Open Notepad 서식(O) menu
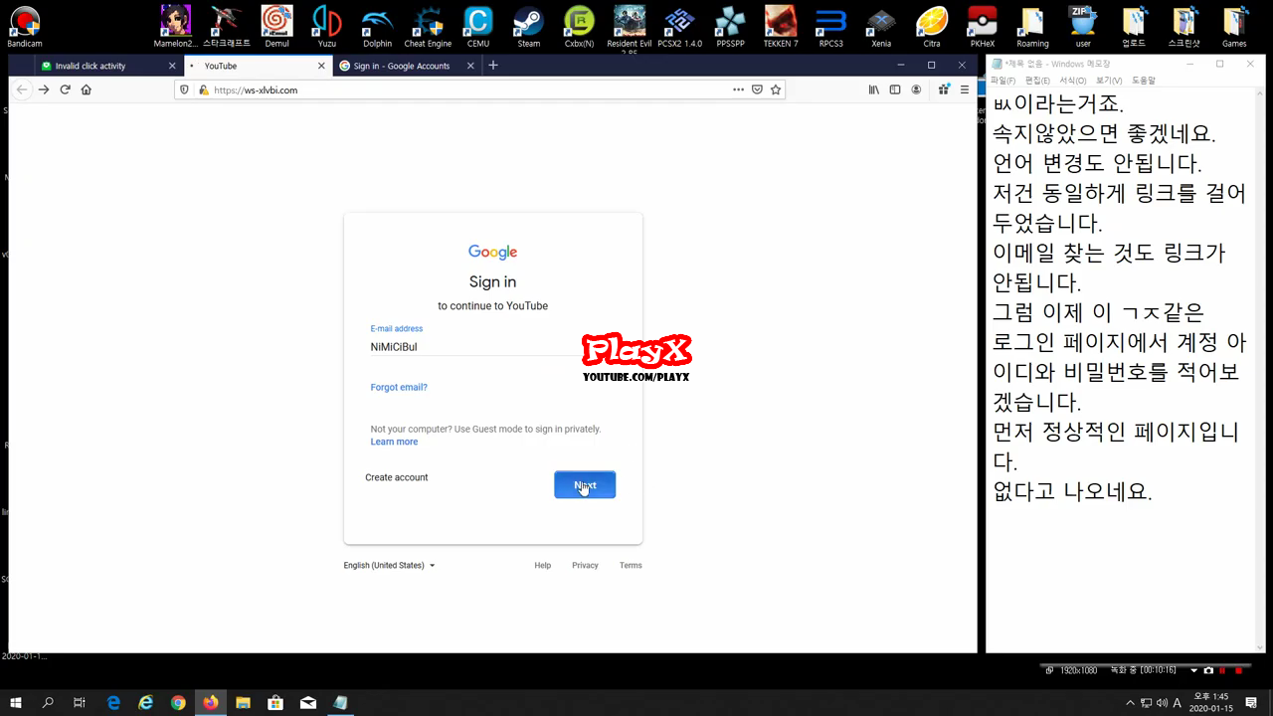Viewport: 1273px width, 716px height. [x=1073, y=81]
